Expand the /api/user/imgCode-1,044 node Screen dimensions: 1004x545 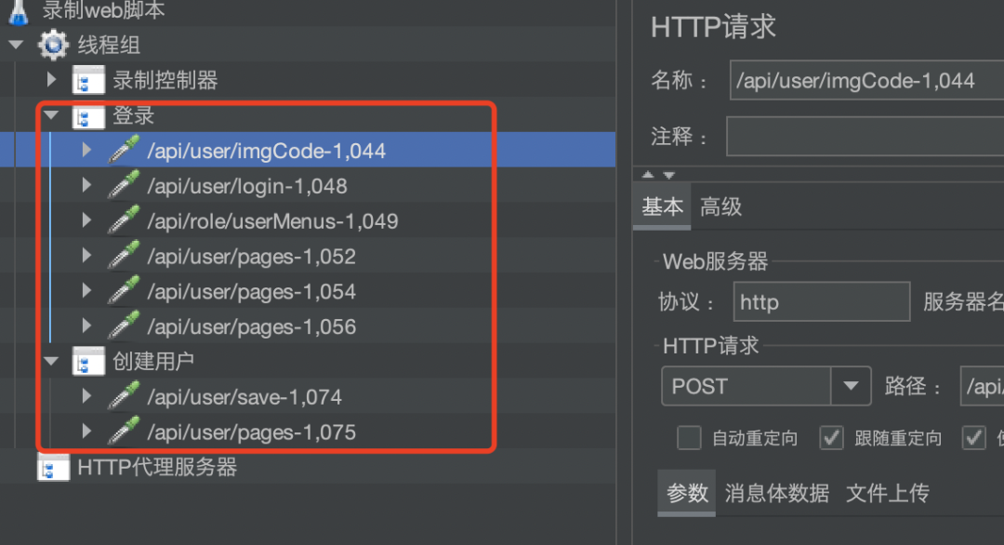[x=86, y=150]
